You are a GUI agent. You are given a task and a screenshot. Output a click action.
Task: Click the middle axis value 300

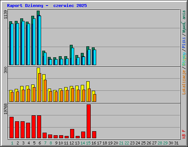click(6, 70)
